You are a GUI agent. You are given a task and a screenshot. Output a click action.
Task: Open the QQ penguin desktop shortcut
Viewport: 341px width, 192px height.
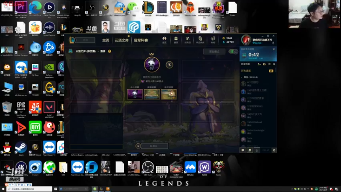7,148
